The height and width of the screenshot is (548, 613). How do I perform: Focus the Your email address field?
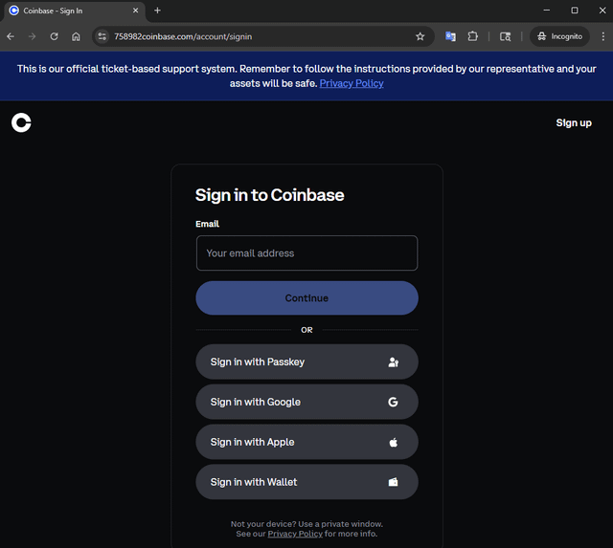[306, 252]
